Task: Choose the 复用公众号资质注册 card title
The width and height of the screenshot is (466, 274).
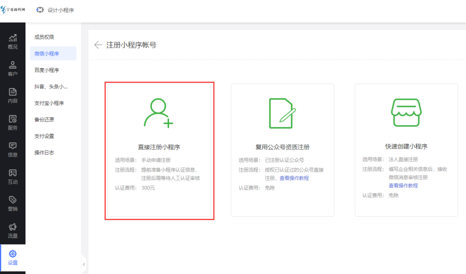Action: click(283, 147)
